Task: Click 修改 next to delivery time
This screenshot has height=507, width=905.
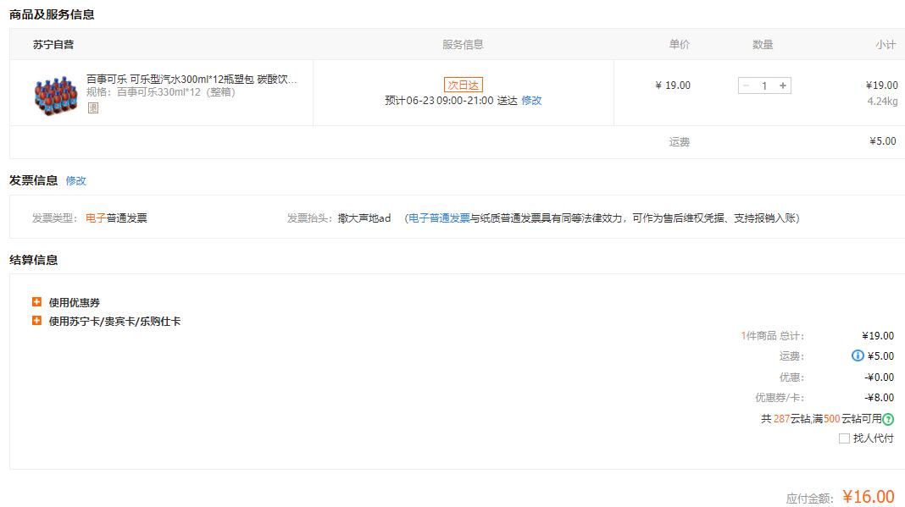Action: [x=531, y=101]
